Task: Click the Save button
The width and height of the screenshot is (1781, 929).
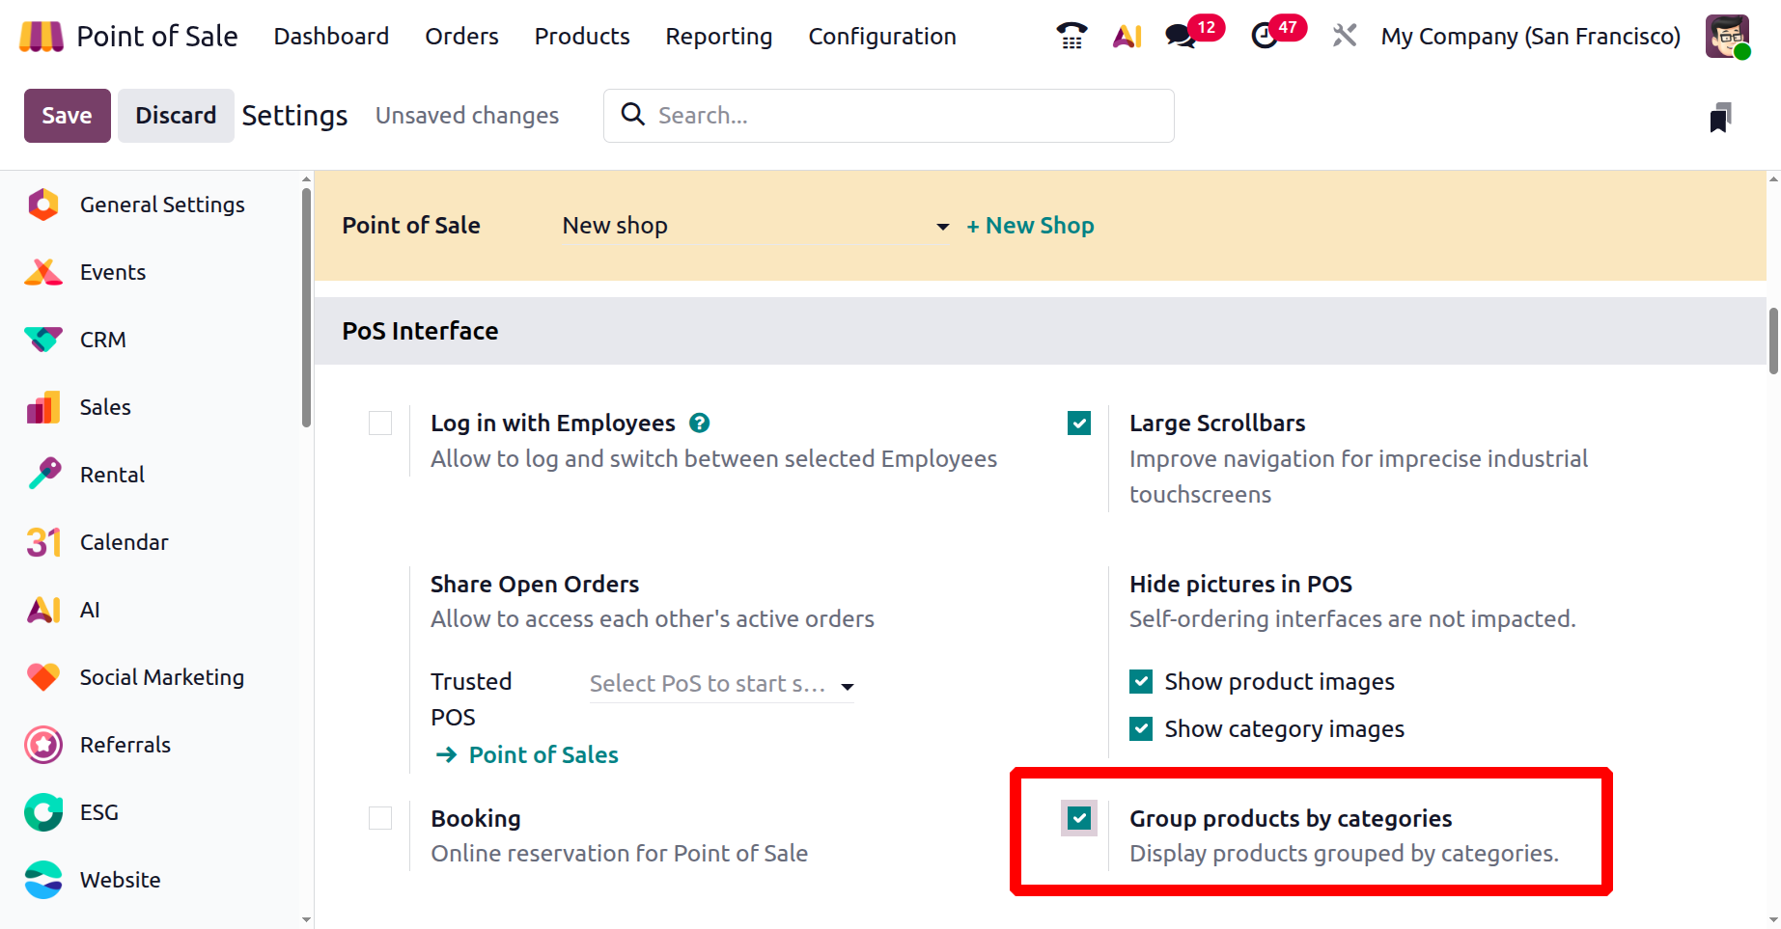Action: pyautogui.click(x=67, y=116)
